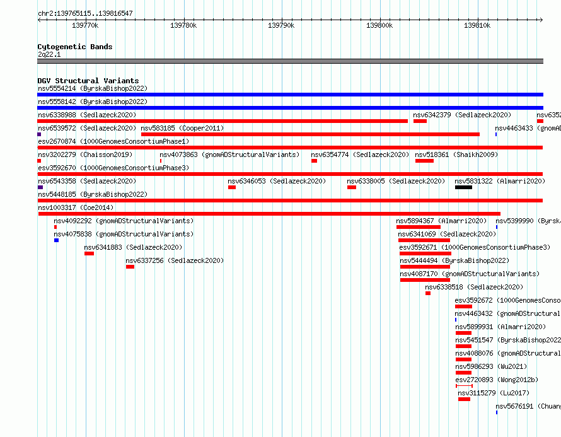
Task: Click nsv4075838 (gnomADStructuralVariants) label
Action: [124, 234]
